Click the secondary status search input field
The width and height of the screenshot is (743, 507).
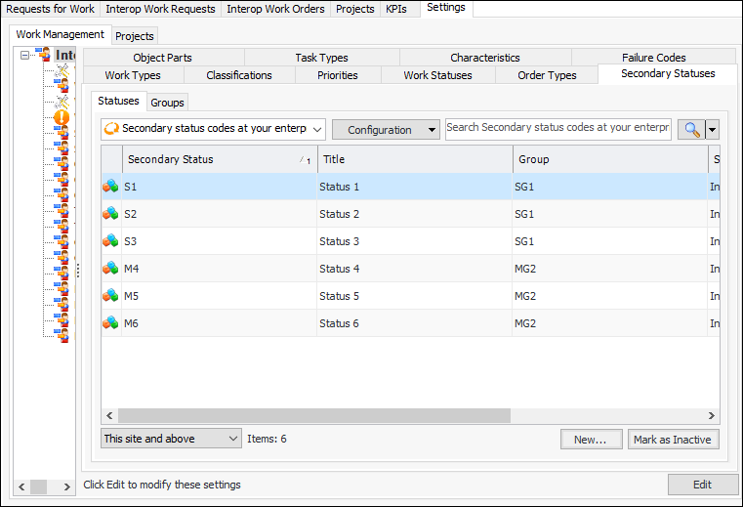tap(557, 129)
